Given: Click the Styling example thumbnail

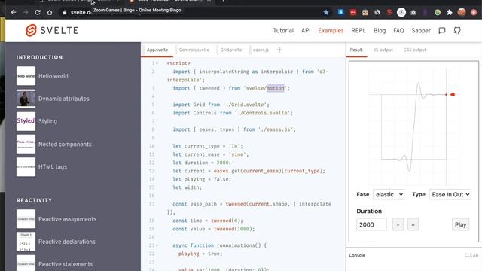Looking at the screenshot, I should click(x=26, y=121).
